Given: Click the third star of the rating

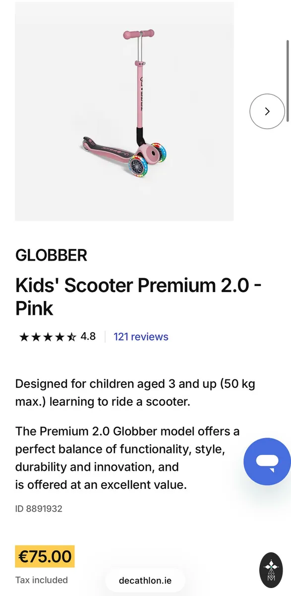Looking at the screenshot, I should (48, 337).
